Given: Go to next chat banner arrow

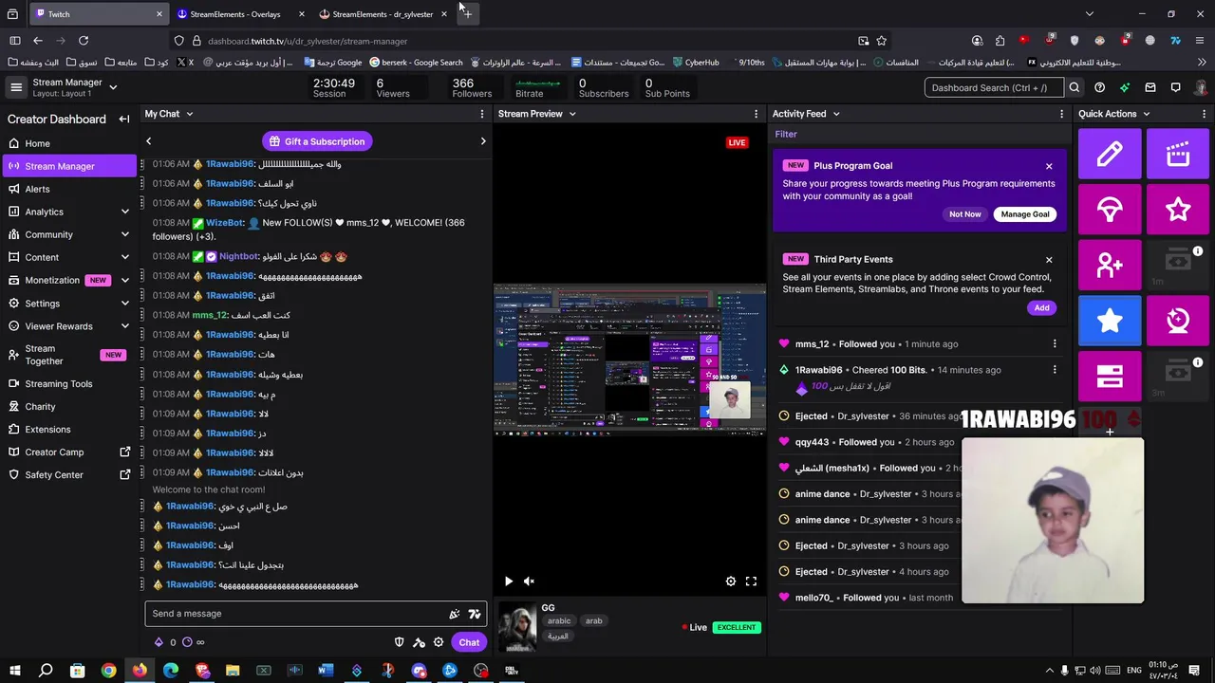Looking at the screenshot, I should (483, 141).
